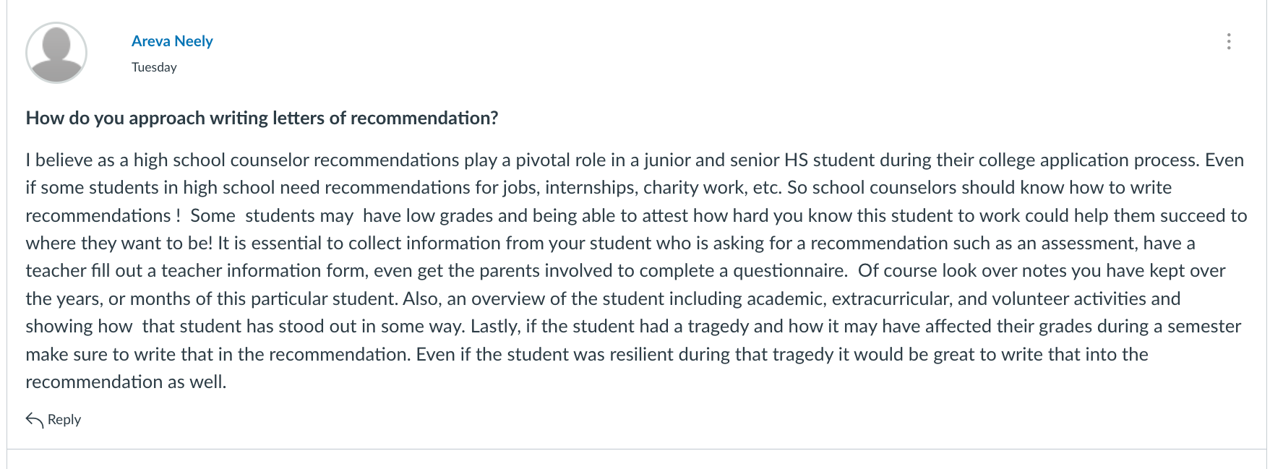Click the first line starting 'I believe as'
The width and height of the screenshot is (1270, 469).
coord(635,160)
